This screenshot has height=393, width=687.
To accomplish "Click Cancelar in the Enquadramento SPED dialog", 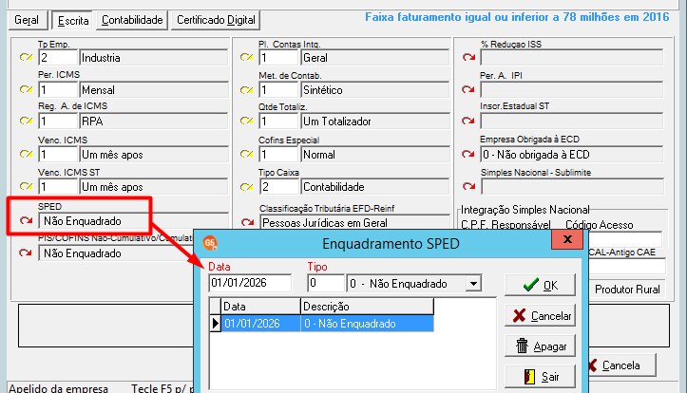I will click(540, 315).
